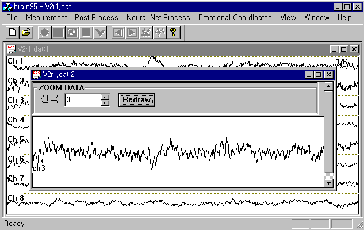The image size is (364, 230).
Task: Click the V2r1.dat:2 window document icon
Action: point(37,75)
